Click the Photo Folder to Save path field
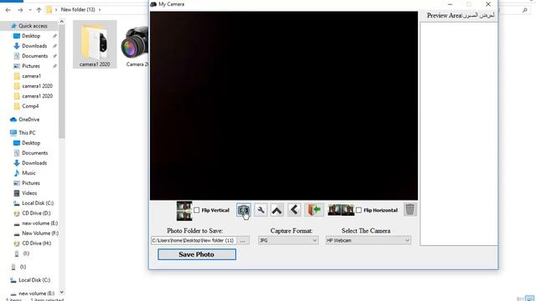The height and width of the screenshot is (301, 536). pyautogui.click(x=193, y=241)
